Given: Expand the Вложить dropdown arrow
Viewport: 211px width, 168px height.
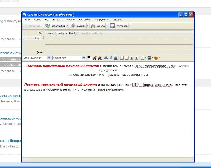Looking at the screenshot, I should 88,26.
